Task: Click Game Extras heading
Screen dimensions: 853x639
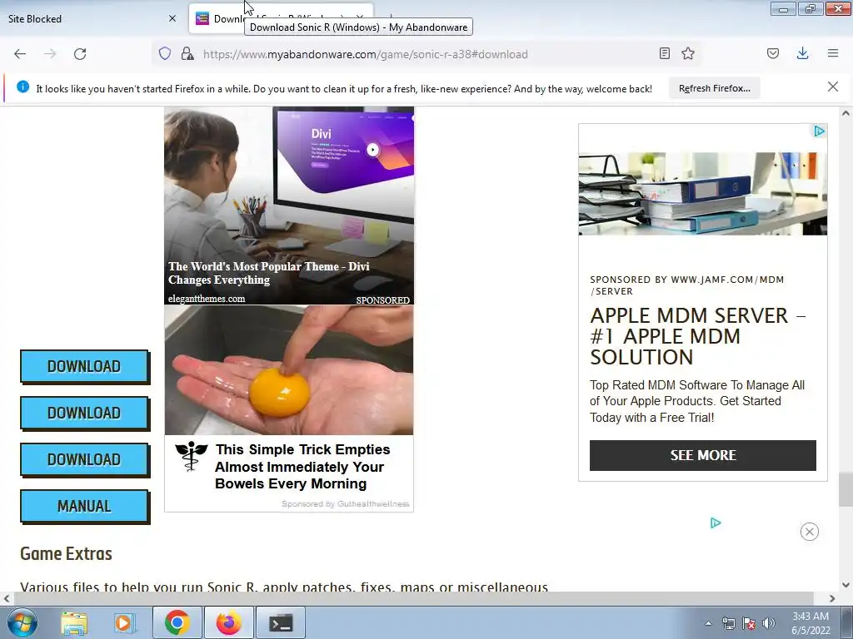Action: coord(67,553)
